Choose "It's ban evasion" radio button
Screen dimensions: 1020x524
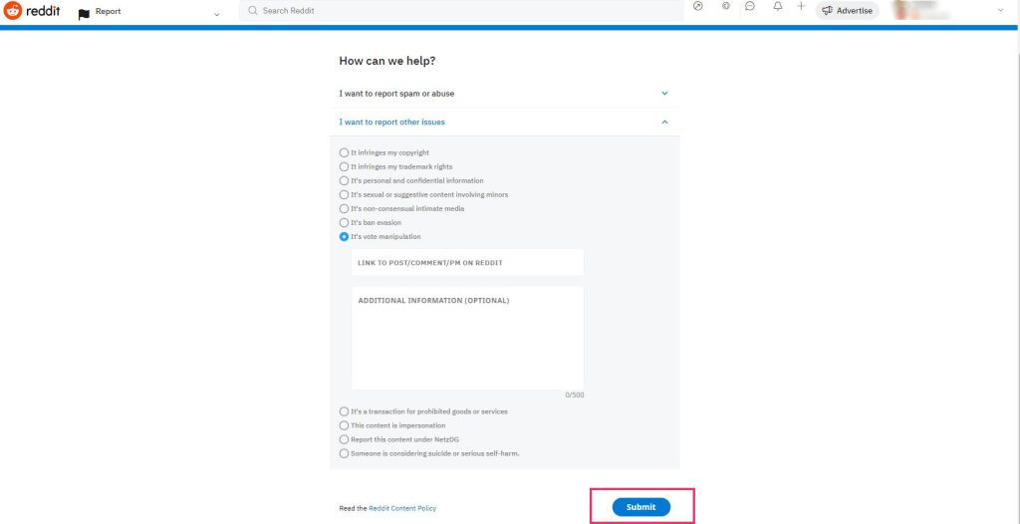345,222
